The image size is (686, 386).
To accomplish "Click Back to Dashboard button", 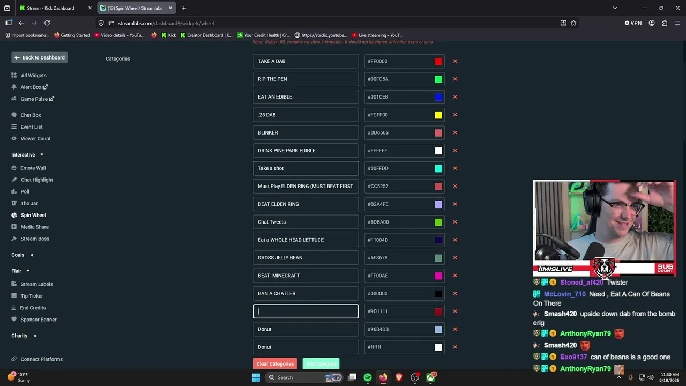I will point(40,58).
